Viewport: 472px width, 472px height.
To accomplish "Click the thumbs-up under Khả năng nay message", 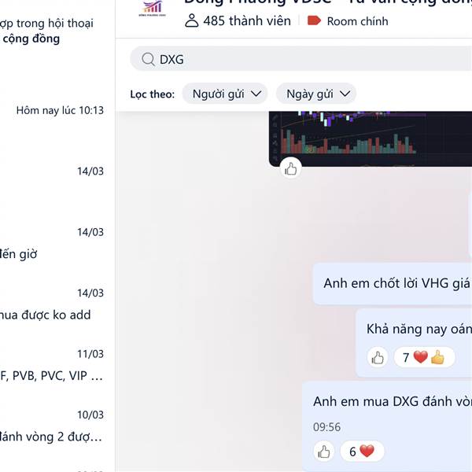I will point(378,358).
